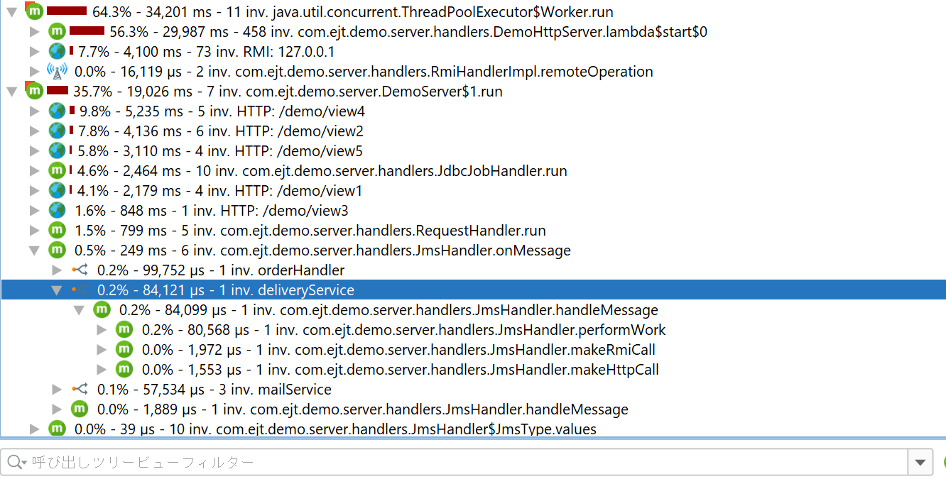This screenshot has width=946, height=479.
Task: Select 'JmsHandler.performWork' row text
Action: point(404,330)
